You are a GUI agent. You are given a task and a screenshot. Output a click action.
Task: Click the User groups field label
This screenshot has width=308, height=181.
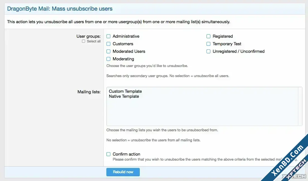coord(88,36)
